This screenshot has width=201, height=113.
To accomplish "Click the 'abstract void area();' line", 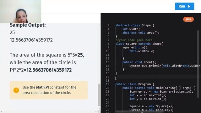I will coord(141,33).
